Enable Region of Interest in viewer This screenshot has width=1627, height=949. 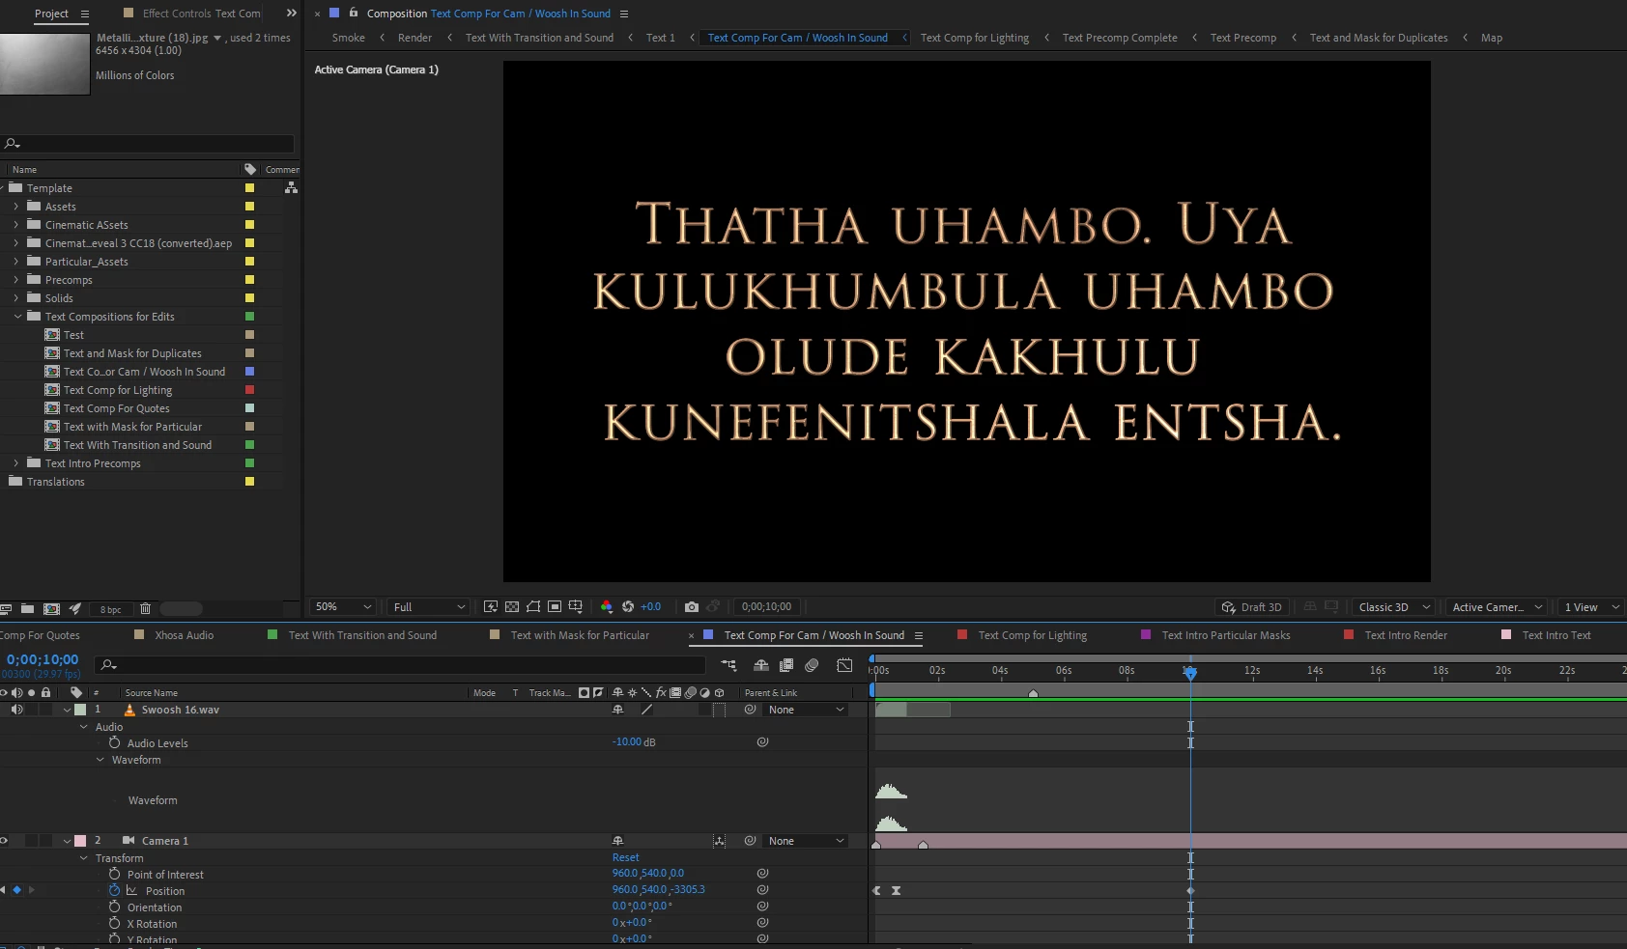point(555,607)
